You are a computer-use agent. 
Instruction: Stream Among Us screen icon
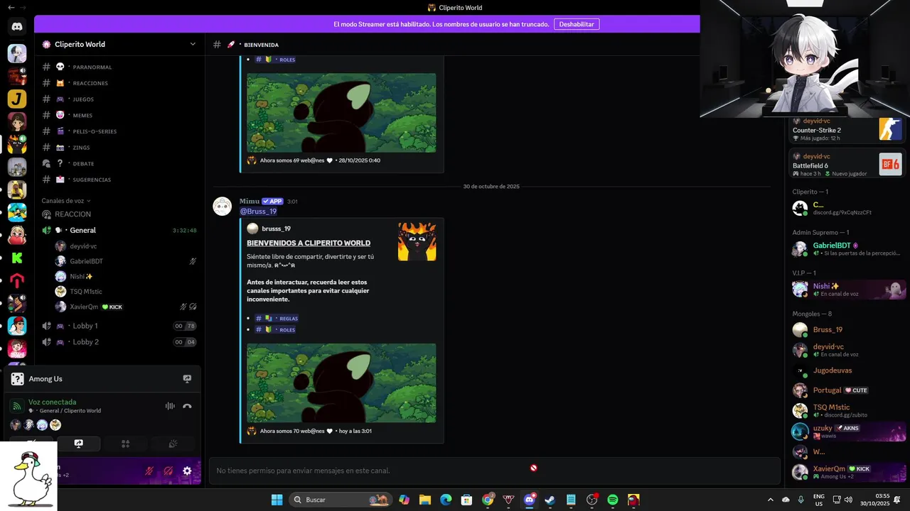[x=187, y=379]
